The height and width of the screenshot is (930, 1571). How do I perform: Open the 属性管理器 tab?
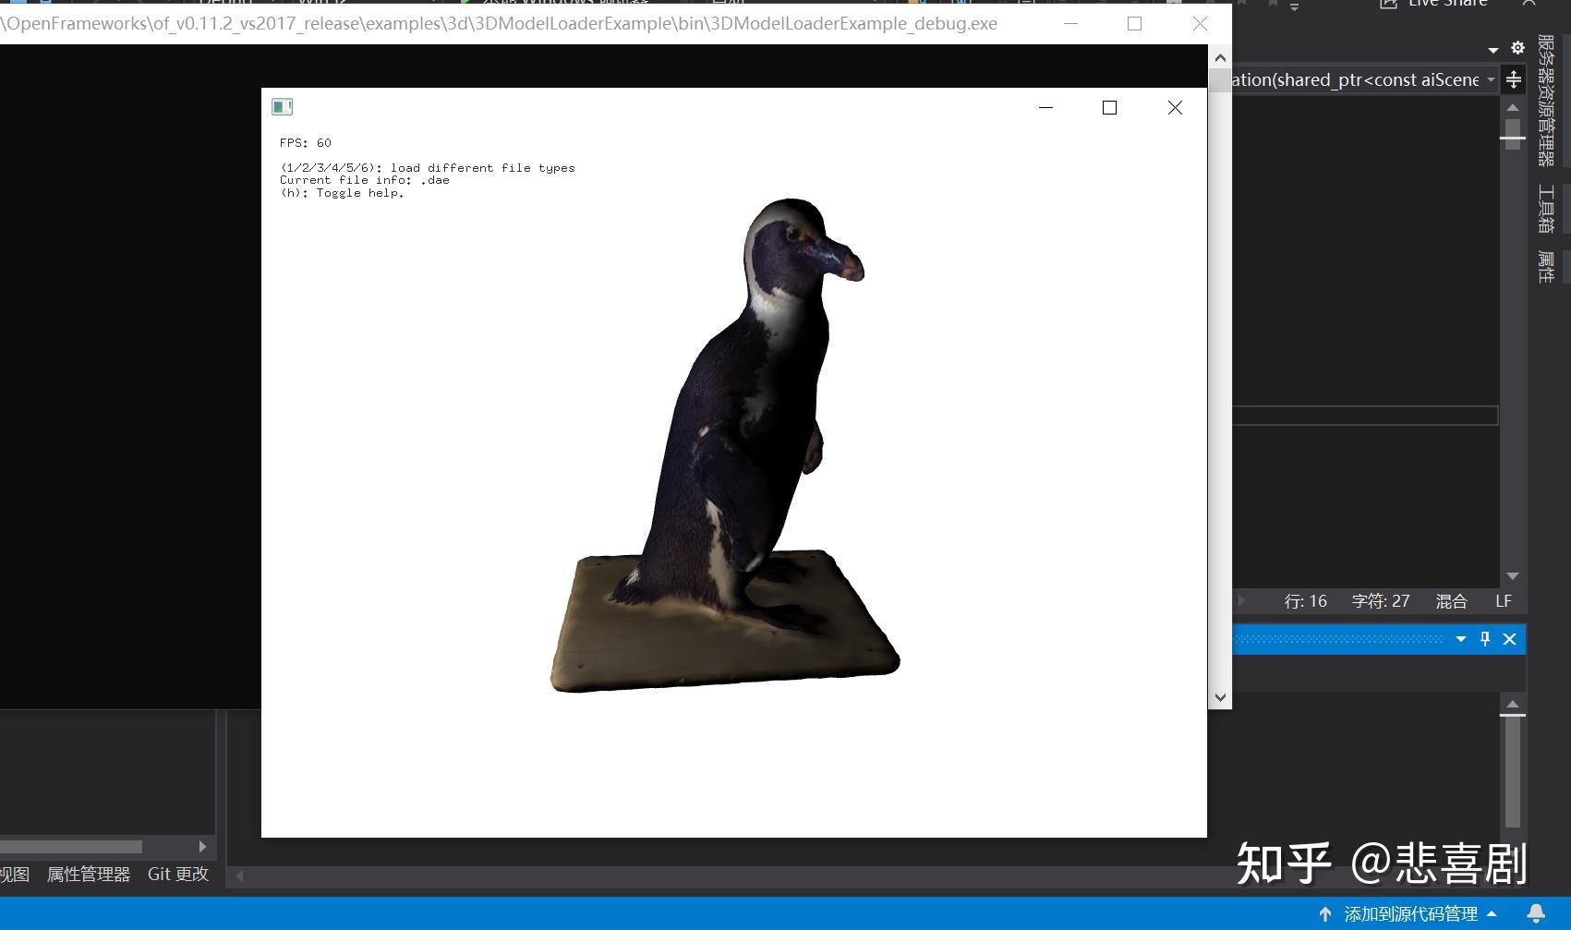click(x=89, y=874)
